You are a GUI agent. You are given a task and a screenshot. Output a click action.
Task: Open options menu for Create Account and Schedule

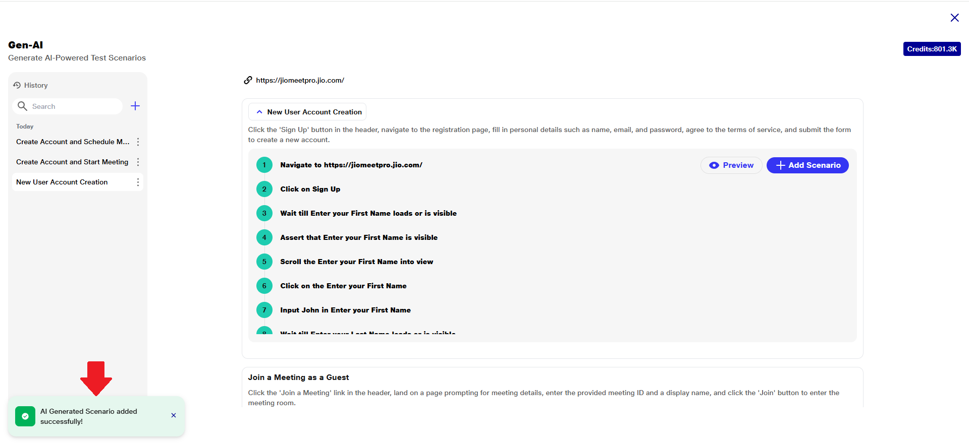coord(138,142)
